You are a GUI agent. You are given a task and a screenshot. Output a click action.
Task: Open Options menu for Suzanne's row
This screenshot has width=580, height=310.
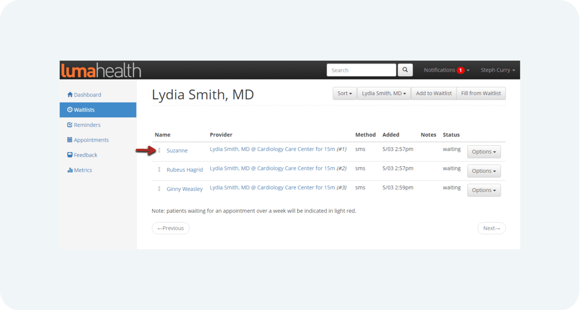click(x=484, y=152)
